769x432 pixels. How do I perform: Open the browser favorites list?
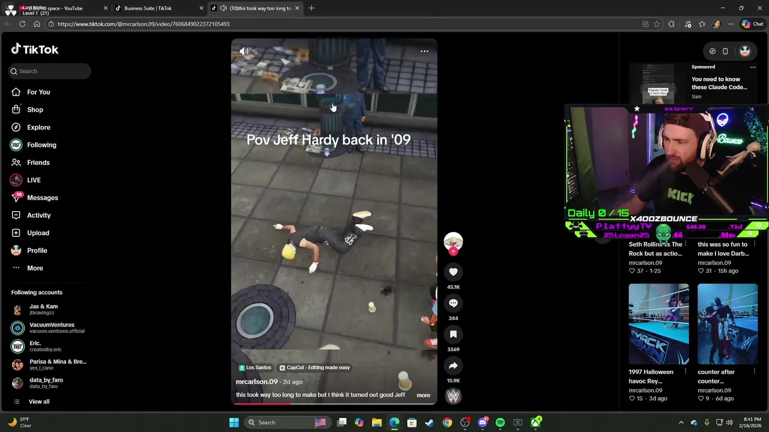click(702, 24)
